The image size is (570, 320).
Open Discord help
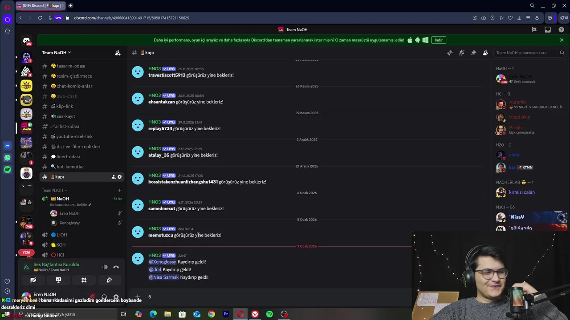(561, 29)
